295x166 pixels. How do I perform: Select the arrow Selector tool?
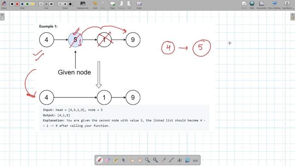[x=124, y=160]
